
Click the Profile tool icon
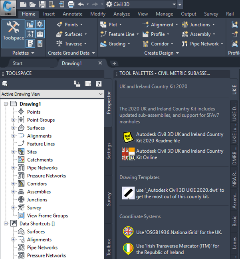click(x=146, y=34)
